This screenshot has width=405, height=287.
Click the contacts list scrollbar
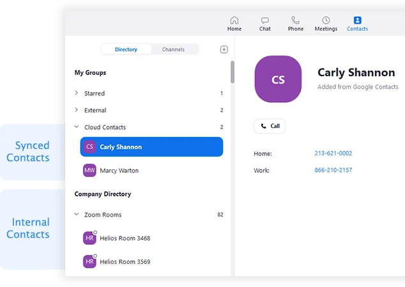(232, 72)
